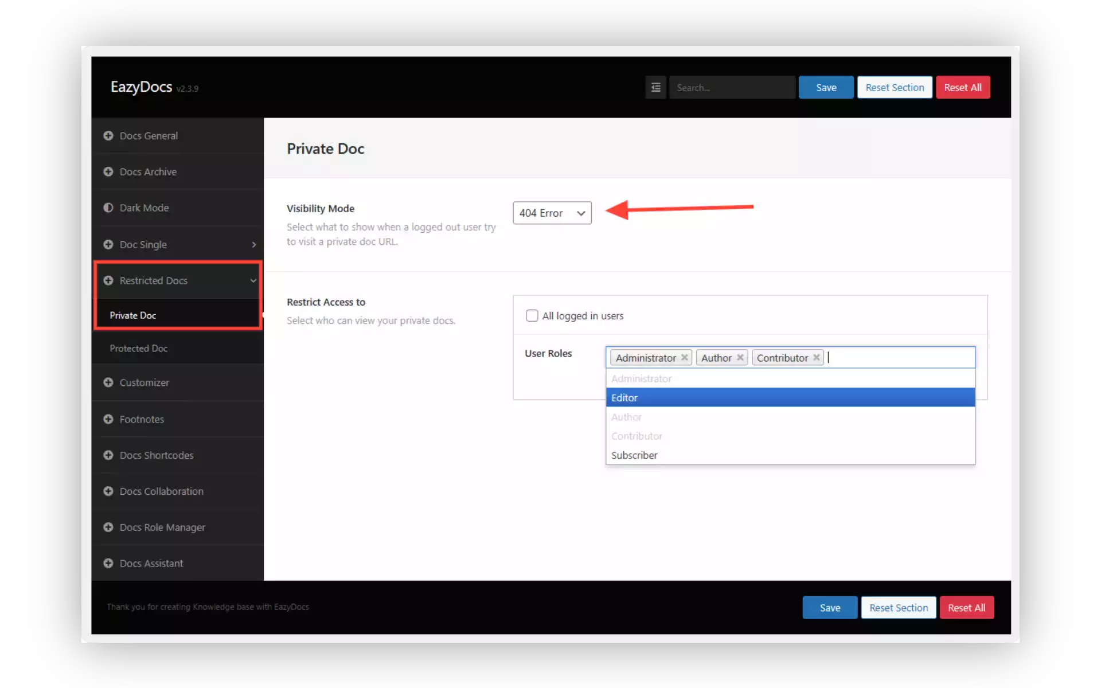
Task: Click the plus icon beside Docs Archive
Action: (109, 171)
